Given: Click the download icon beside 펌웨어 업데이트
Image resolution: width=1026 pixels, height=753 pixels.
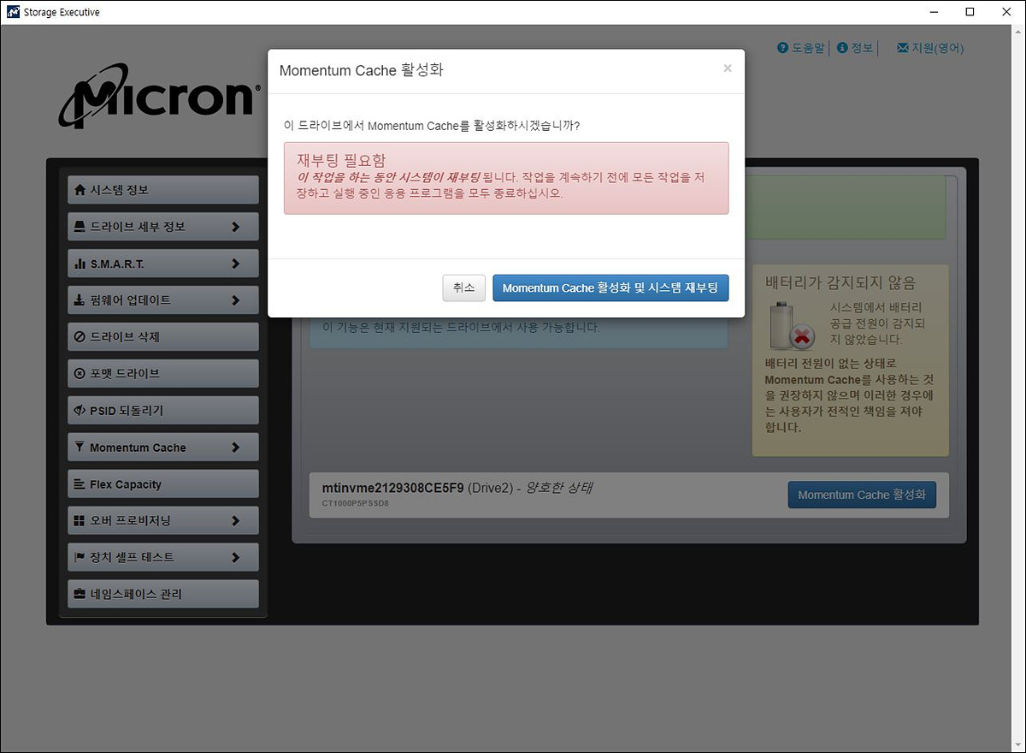Looking at the screenshot, I should click(80, 300).
